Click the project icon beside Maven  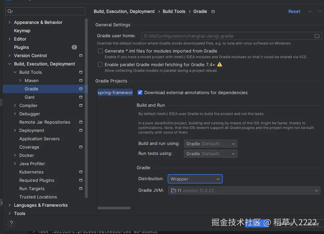point(81,80)
